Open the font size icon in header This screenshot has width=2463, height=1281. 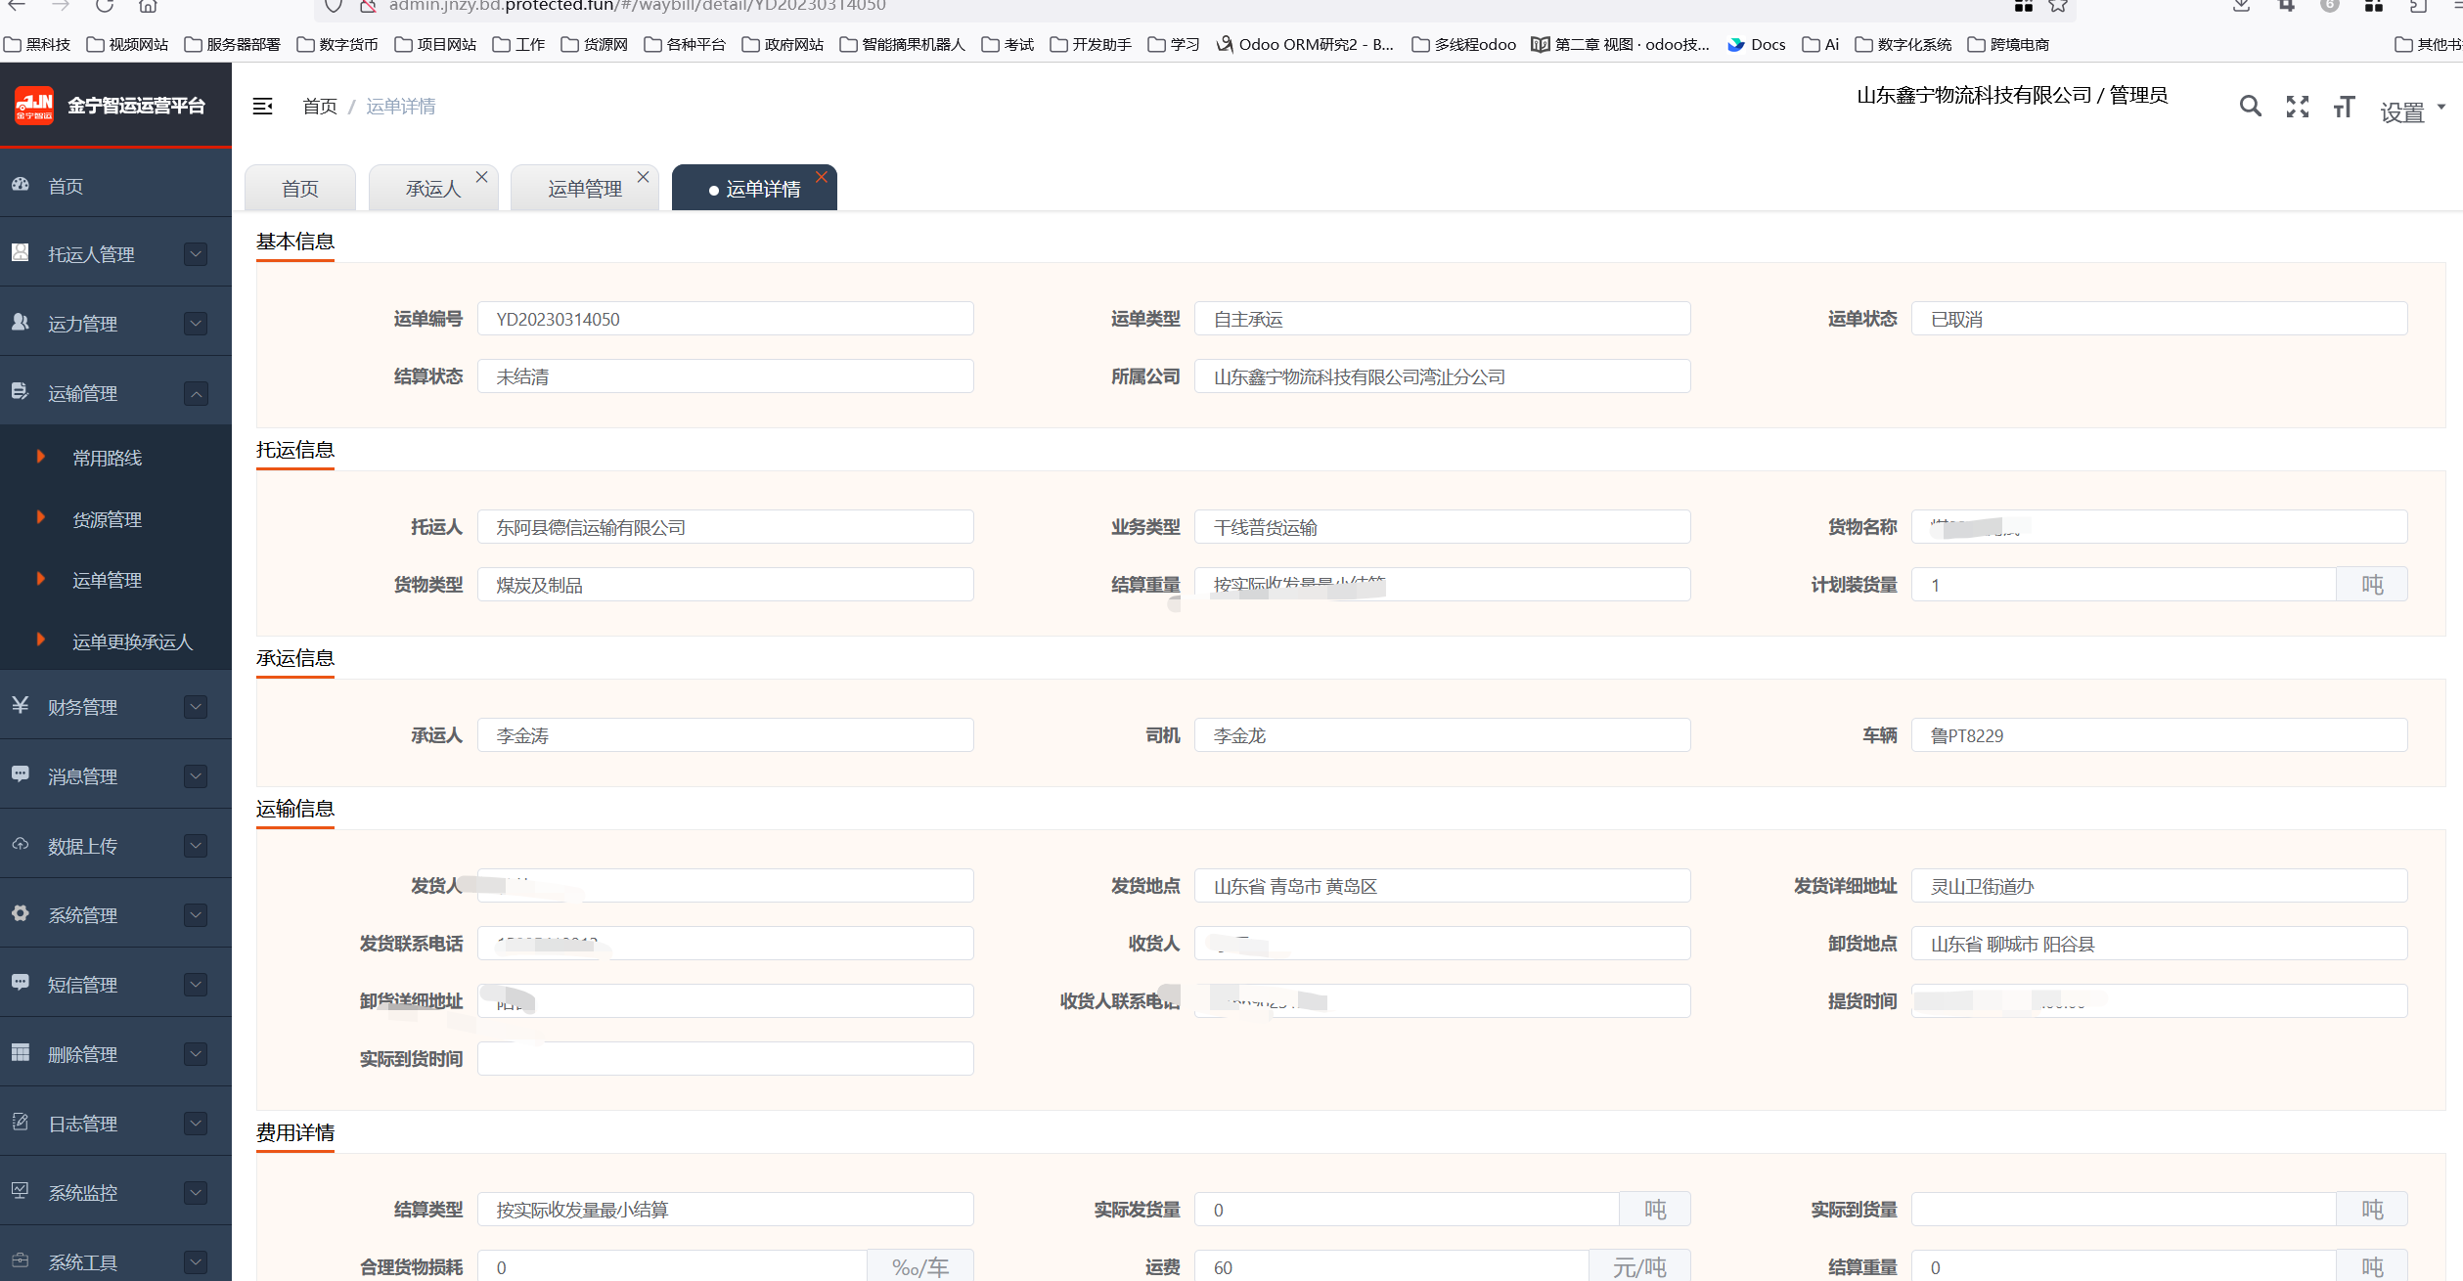2344,107
